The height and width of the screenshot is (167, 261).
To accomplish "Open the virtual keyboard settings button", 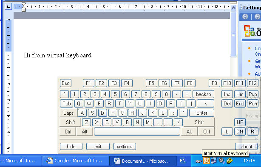I will coord(125,147).
